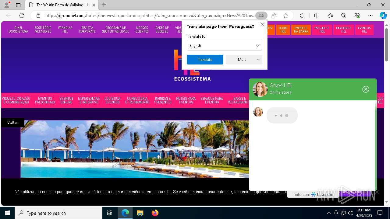Open Projeto, Criação e Comunicação category

(x=16, y=100)
